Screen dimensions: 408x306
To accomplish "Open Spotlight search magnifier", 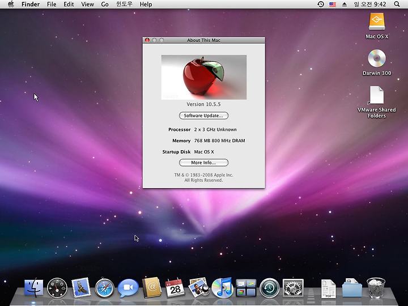I will pyautogui.click(x=397, y=4).
